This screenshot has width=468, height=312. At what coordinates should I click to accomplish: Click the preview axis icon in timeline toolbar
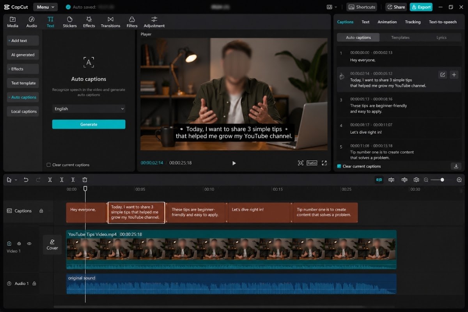(x=416, y=180)
